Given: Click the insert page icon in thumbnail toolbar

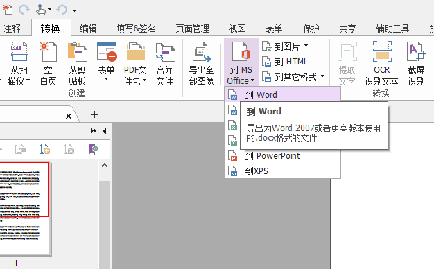Looking at the screenshot, I should pyautogui.click(x=44, y=148).
